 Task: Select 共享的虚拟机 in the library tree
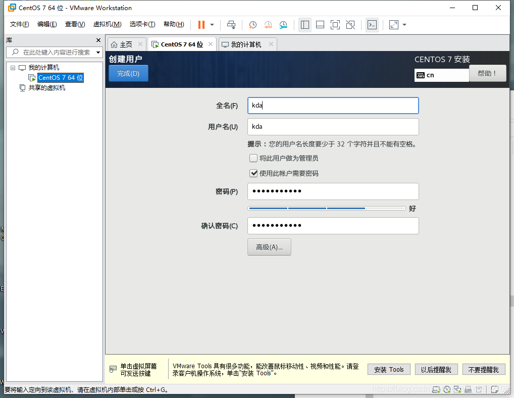pyautogui.click(x=46, y=88)
